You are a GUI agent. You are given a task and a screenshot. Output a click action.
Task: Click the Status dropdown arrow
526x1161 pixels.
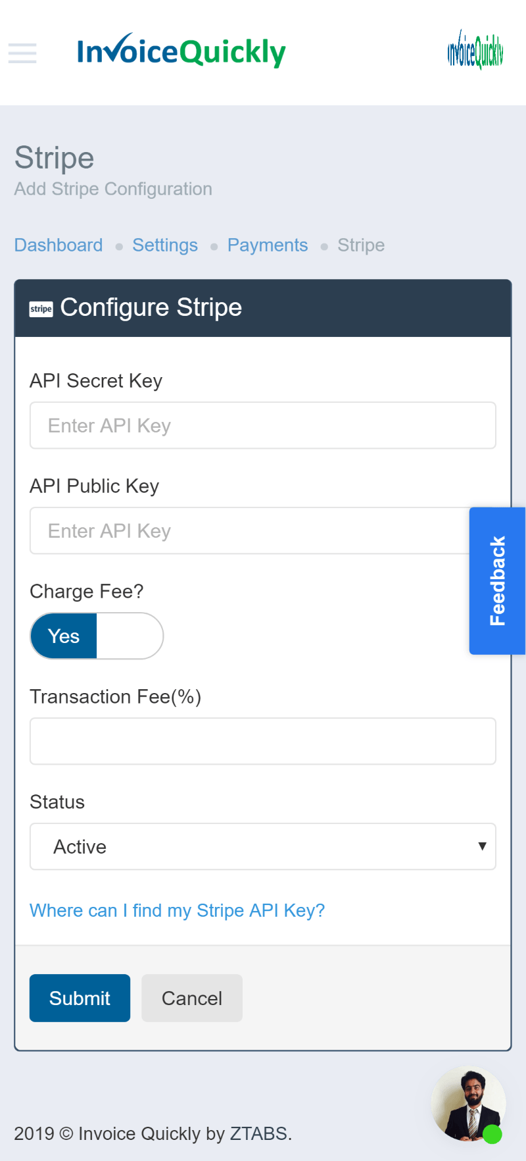(482, 846)
